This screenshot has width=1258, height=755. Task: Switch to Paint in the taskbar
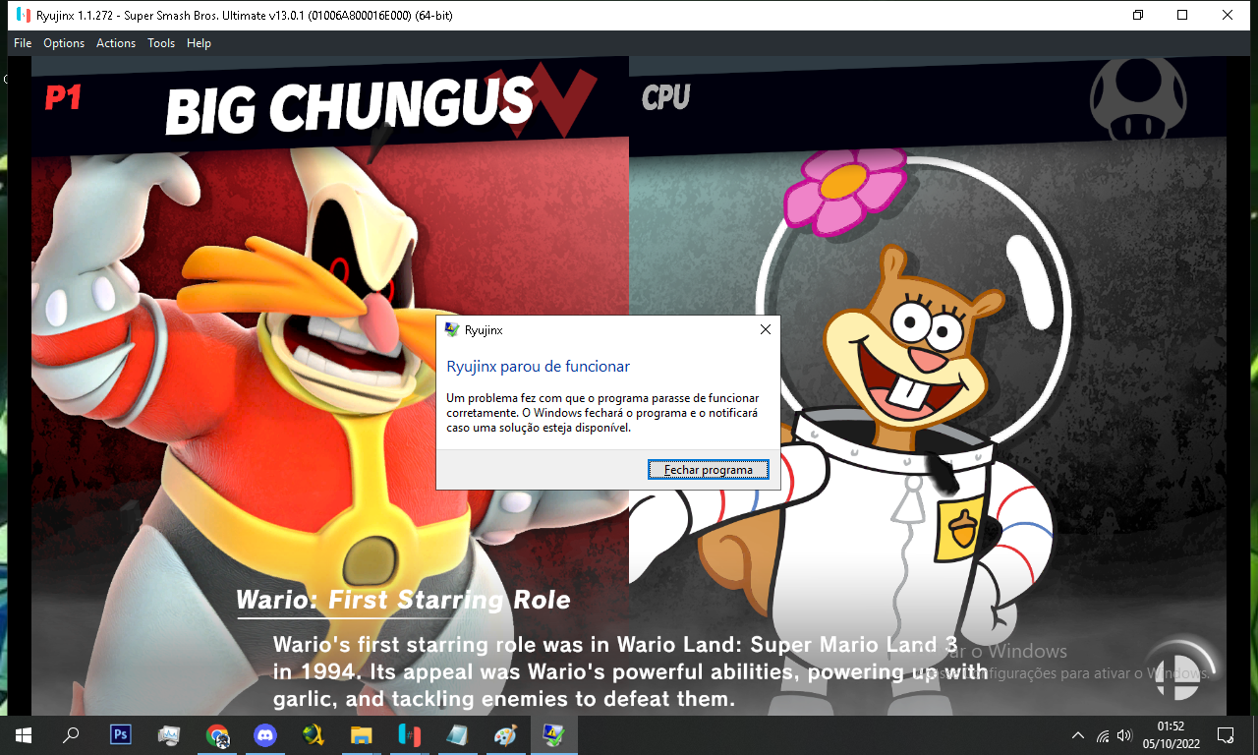tap(505, 735)
